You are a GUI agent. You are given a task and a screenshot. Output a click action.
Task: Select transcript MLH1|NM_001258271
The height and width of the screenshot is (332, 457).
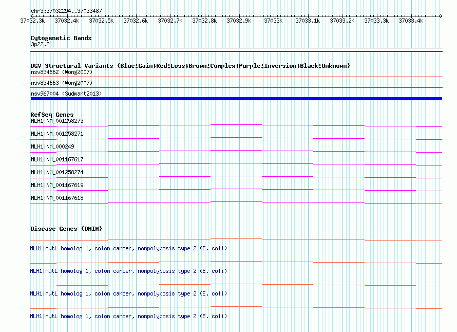pyautogui.click(x=57, y=134)
